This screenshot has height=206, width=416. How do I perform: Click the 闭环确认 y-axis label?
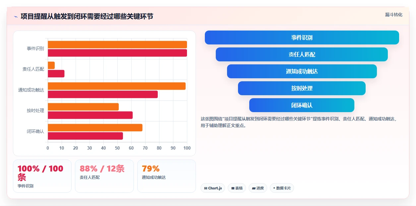pyautogui.click(x=35, y=131)
